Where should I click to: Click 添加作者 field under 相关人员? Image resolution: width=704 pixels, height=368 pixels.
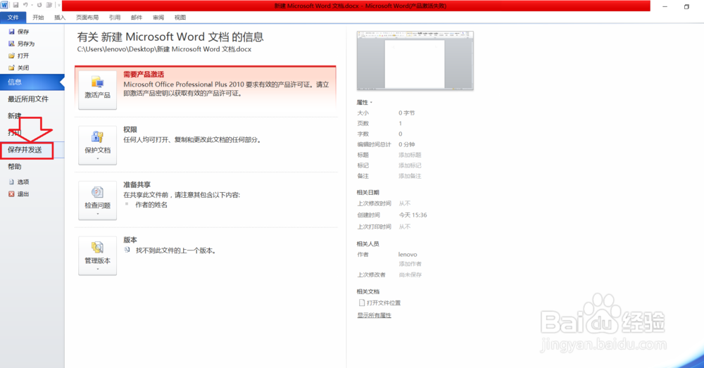[x=410, y=264]
